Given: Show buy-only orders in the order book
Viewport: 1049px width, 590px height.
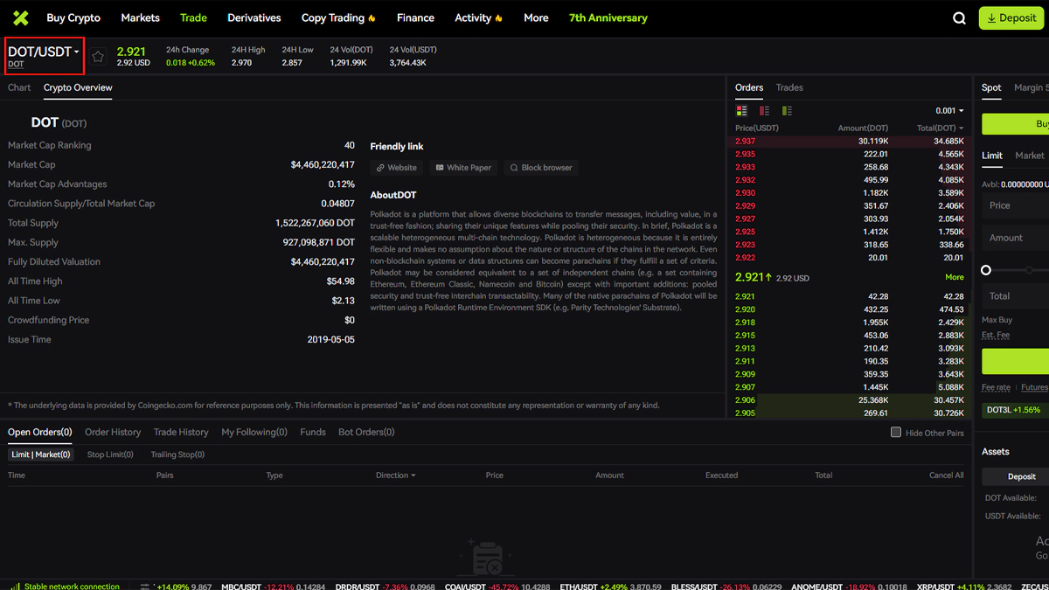Looking at the screenshot, I should [x=787, y=111].
